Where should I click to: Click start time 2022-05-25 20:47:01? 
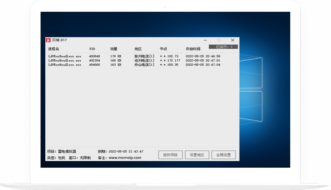coord(203,61)
